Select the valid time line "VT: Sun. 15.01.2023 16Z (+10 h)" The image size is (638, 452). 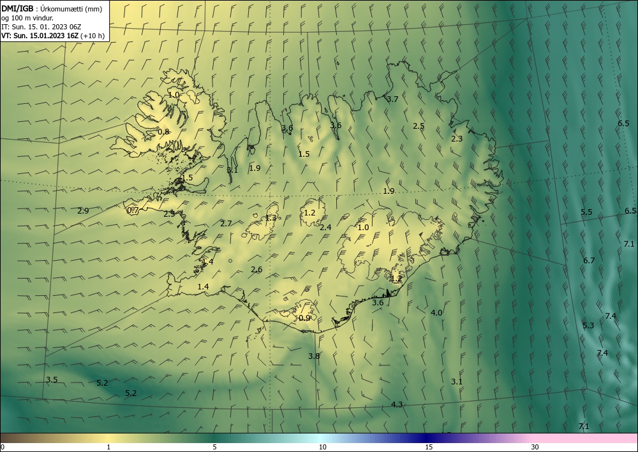click(53, 36)
